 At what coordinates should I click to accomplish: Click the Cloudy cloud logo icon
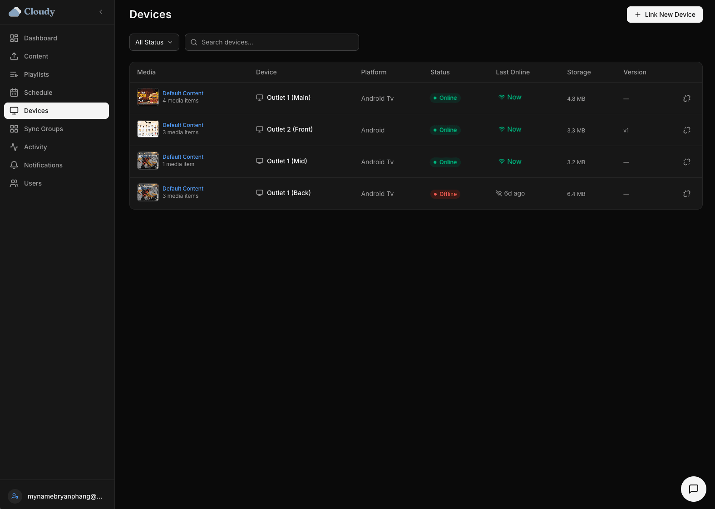(x=15, y=12)
